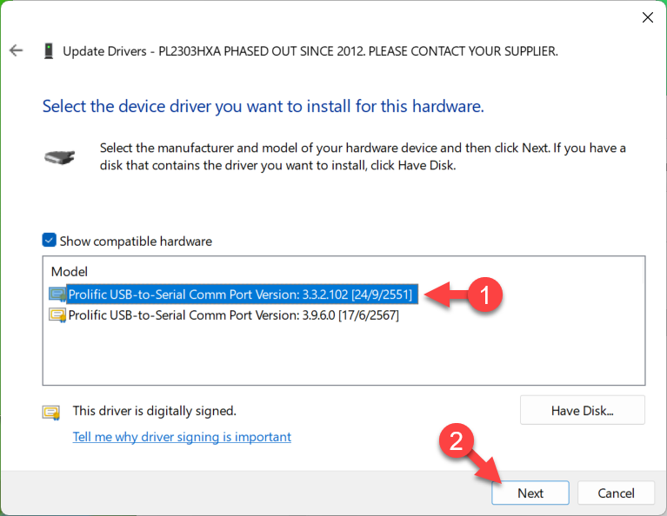The height and width of the screenshot is (516, 667).
Task: Click the digitally signed certificate icon
Action: click(x=51, y=412)
